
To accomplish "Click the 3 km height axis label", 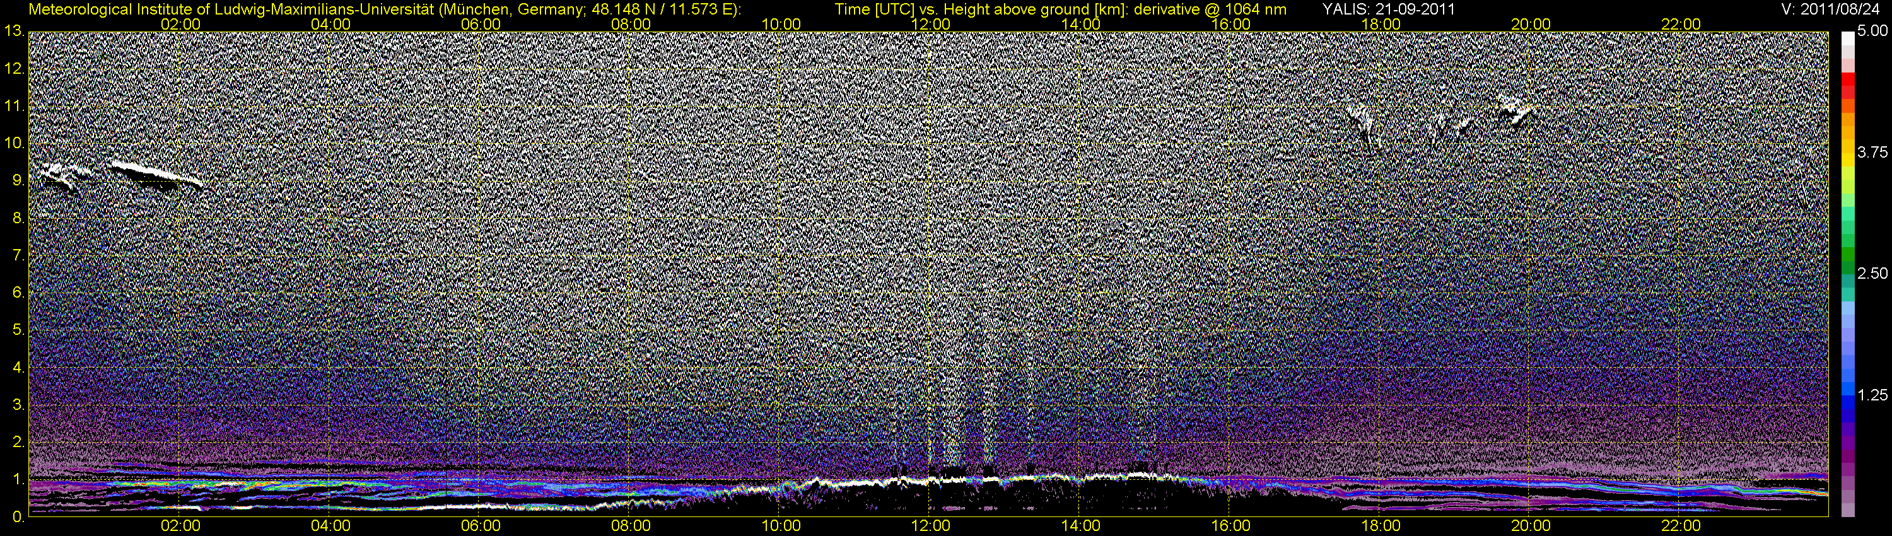I will click(18, 405).
